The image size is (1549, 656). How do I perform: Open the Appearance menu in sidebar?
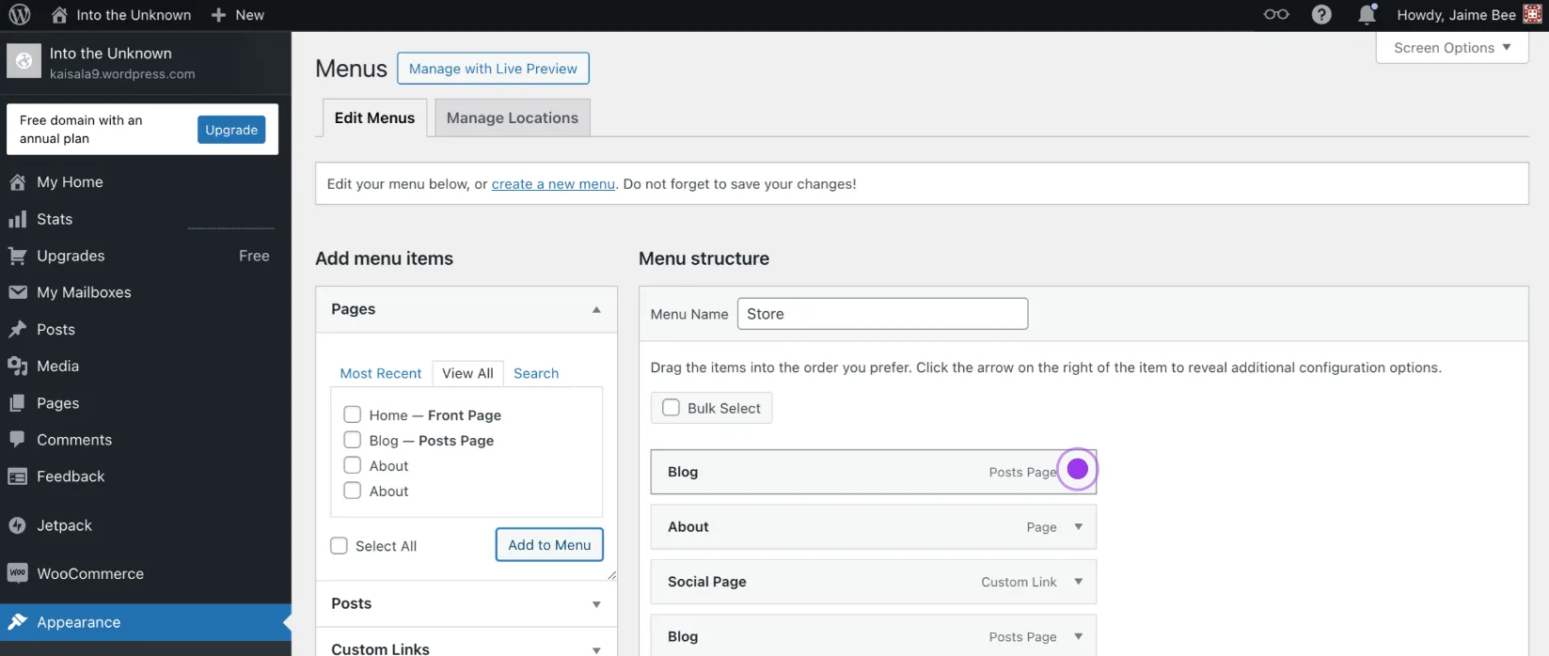point(146,622)
